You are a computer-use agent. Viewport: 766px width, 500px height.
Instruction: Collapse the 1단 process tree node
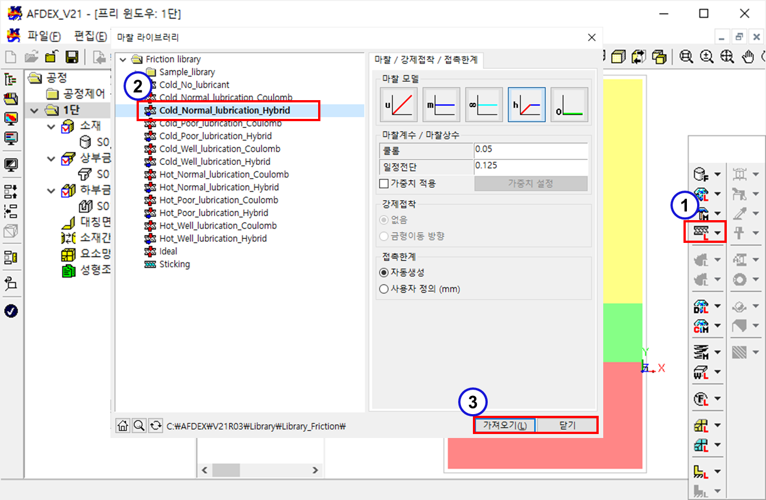35,110
